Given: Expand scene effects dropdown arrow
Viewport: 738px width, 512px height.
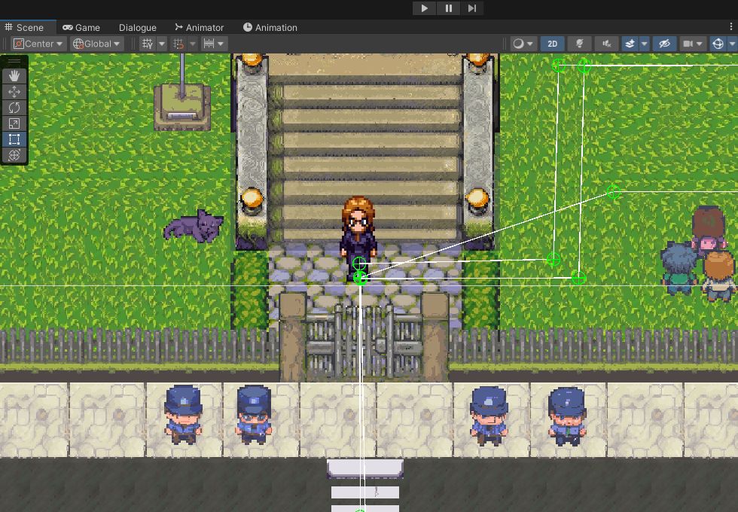Looking at the screenshot, I should click(x=645, y=44).
